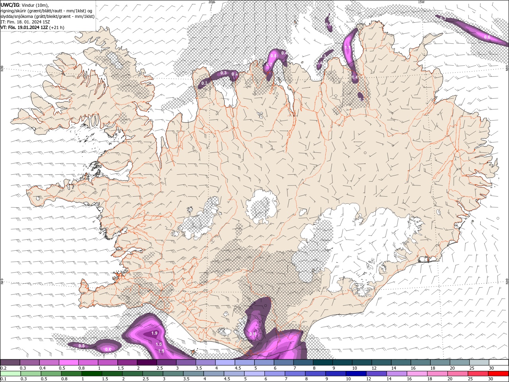The image size is (509, 382).
Task: Pick the lower legend violet 12 swatch
Action: pyautogui.click(x=377, y=374)
